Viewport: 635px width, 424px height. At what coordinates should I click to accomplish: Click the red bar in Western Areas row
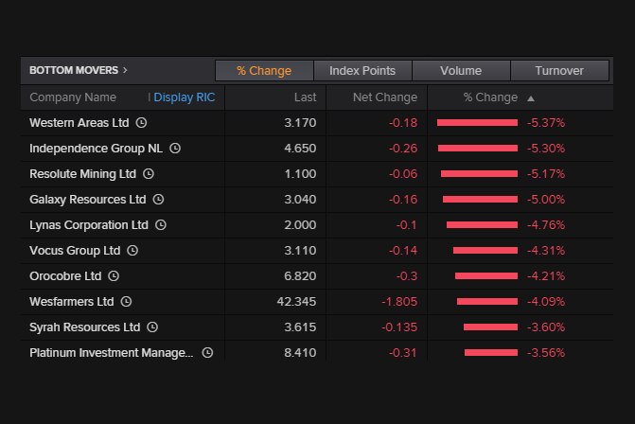click(x=478, y=123)
